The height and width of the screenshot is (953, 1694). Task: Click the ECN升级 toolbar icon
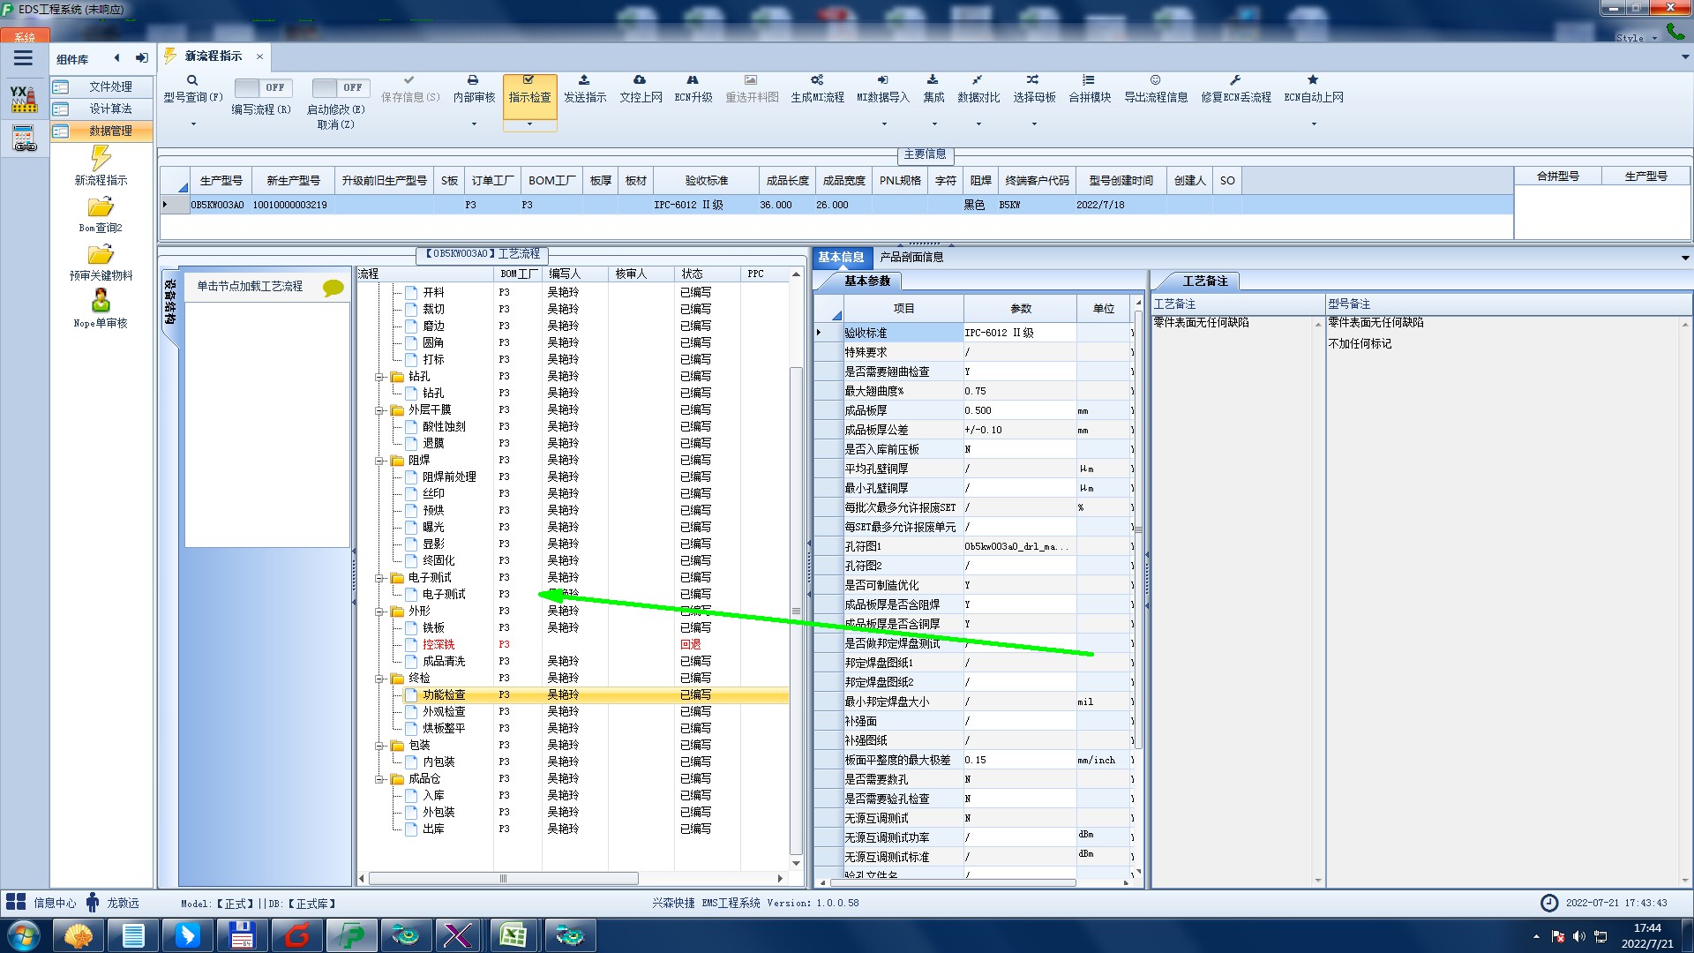pyautogui.click(x=693, y=80)
